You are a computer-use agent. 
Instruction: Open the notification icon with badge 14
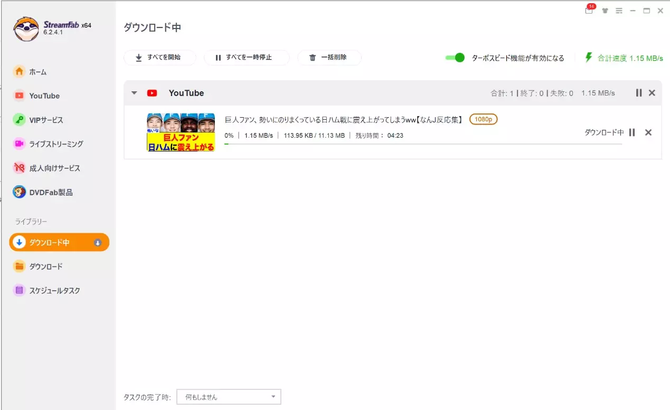[x=590, y=10]
